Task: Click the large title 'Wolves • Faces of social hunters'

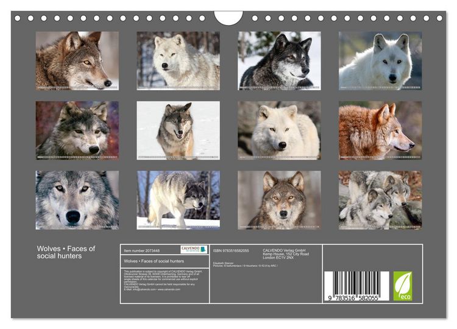Action: (x=66, y=252)
